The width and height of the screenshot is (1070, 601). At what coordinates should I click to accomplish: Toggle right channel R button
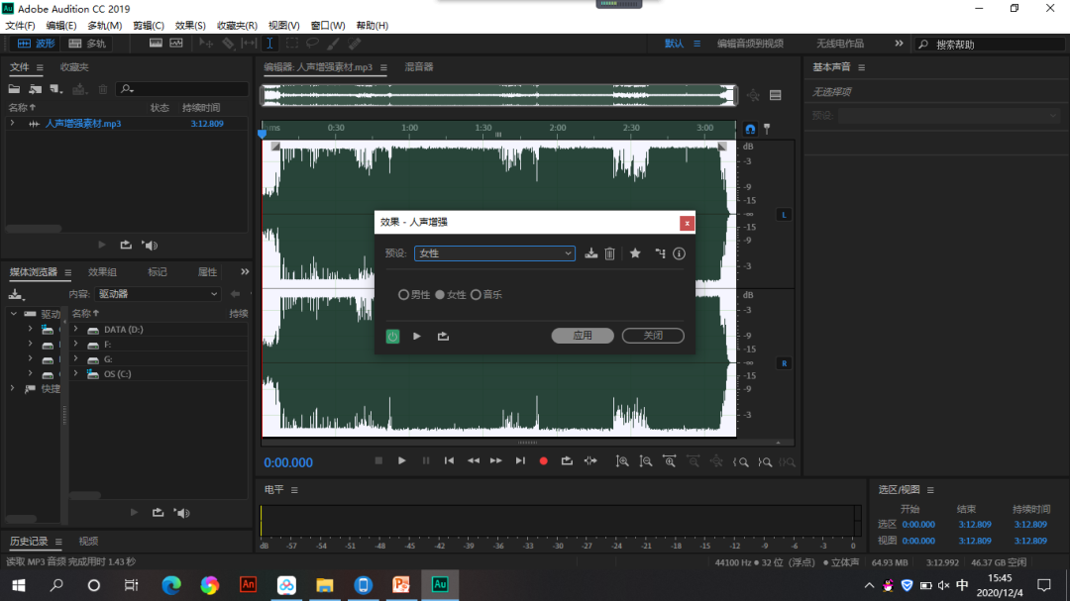click(x=784, y=363)
